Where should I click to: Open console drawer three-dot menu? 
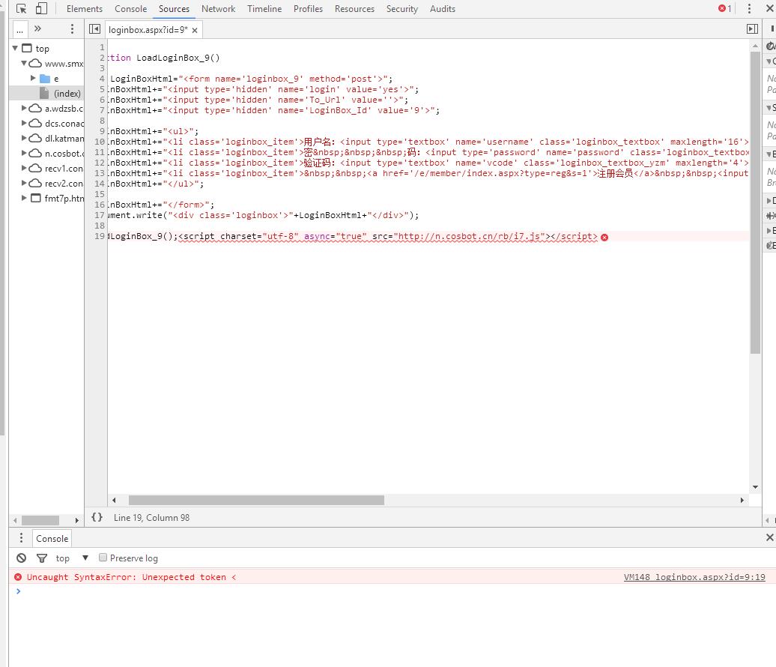pyautogui.click(x=21, y=538)
